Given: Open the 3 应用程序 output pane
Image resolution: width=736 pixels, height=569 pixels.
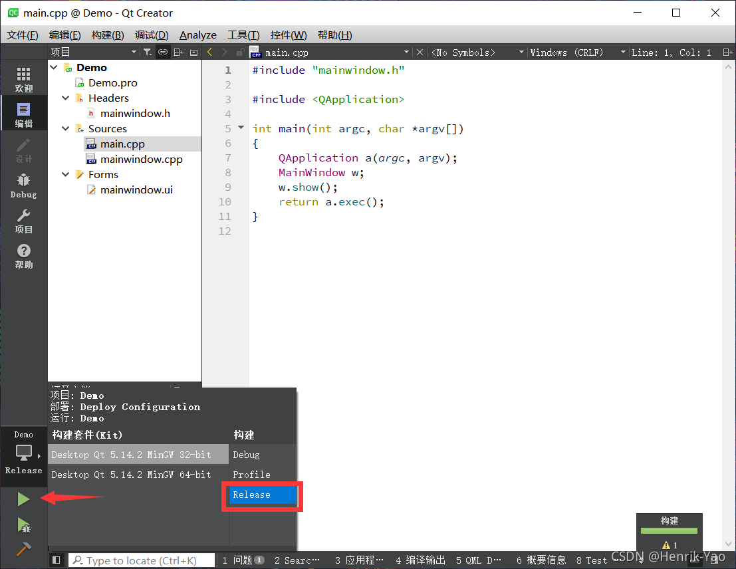Looking at the screenshot, I should (359, 560).
